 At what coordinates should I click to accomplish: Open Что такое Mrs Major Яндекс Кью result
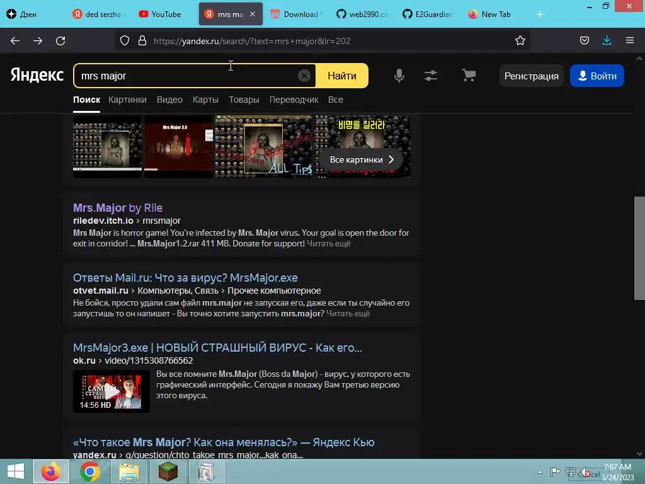224,442
